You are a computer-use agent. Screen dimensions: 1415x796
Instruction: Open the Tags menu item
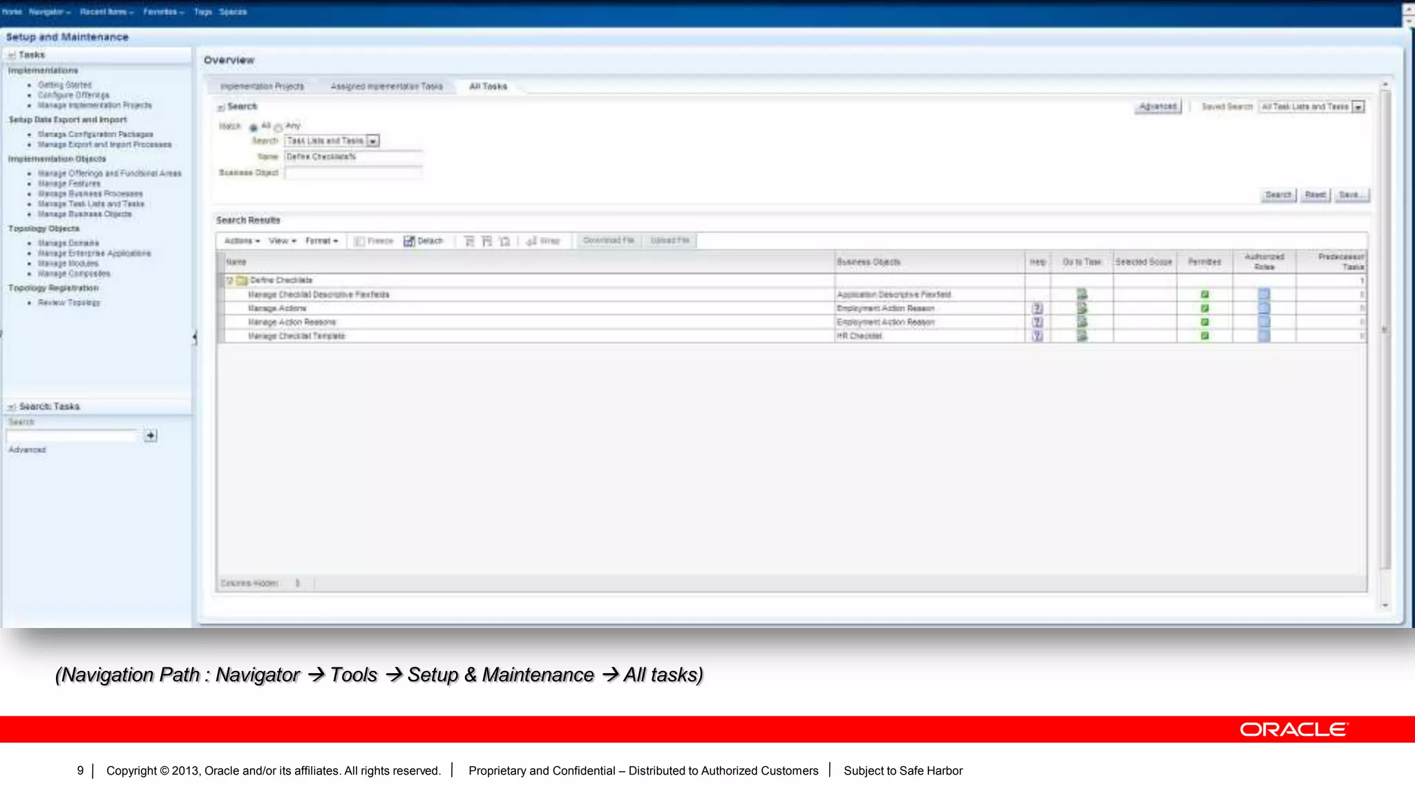tap(202, 12)
